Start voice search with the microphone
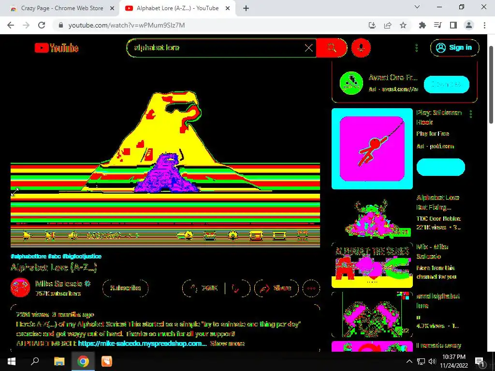The image size is (495, 371). (x=361, y=48)
